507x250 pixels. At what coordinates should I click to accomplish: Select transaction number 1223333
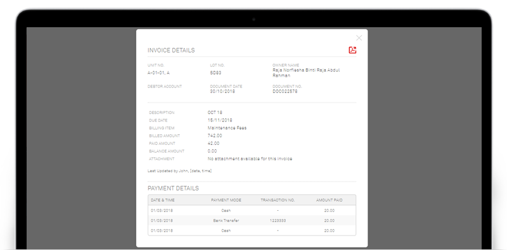[278, 221]
